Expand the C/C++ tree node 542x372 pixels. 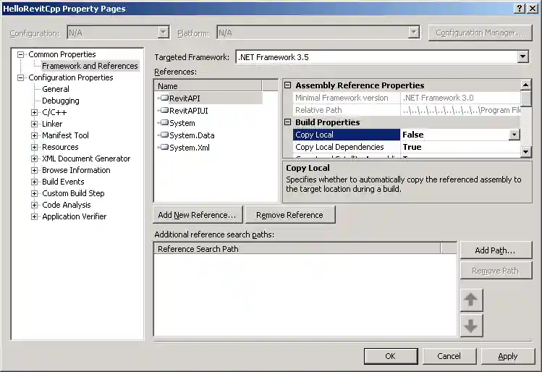click(x=34, y=112)
